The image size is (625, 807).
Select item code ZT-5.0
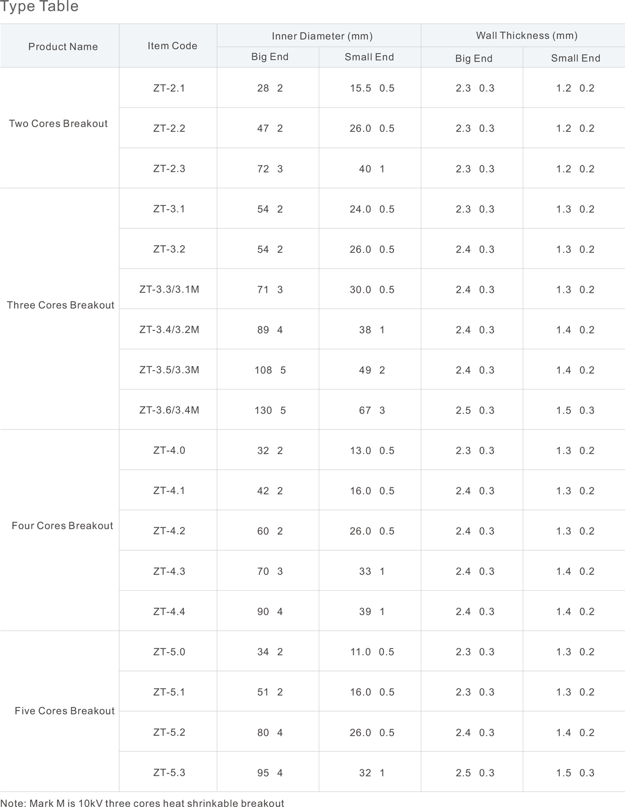tap(169, 652)
